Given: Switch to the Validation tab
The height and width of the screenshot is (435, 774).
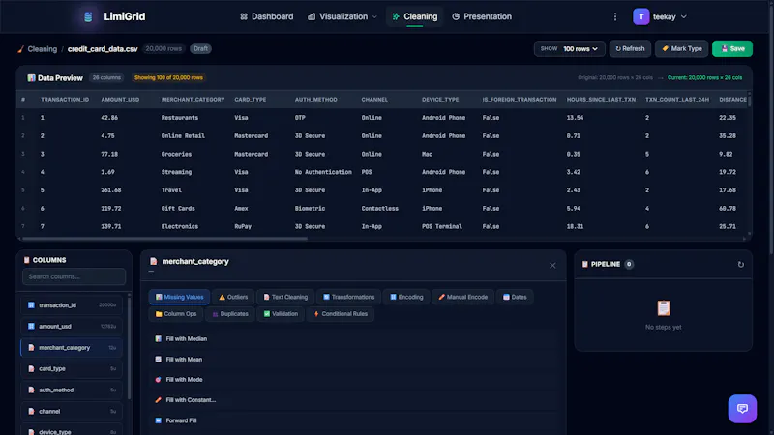Looking at the screenshot, I should click(281, 313).
